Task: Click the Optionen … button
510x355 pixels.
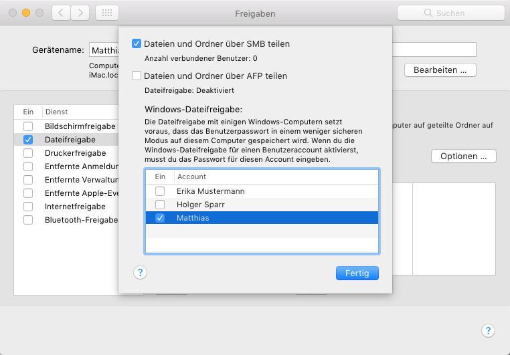Action: pos(464,156)
